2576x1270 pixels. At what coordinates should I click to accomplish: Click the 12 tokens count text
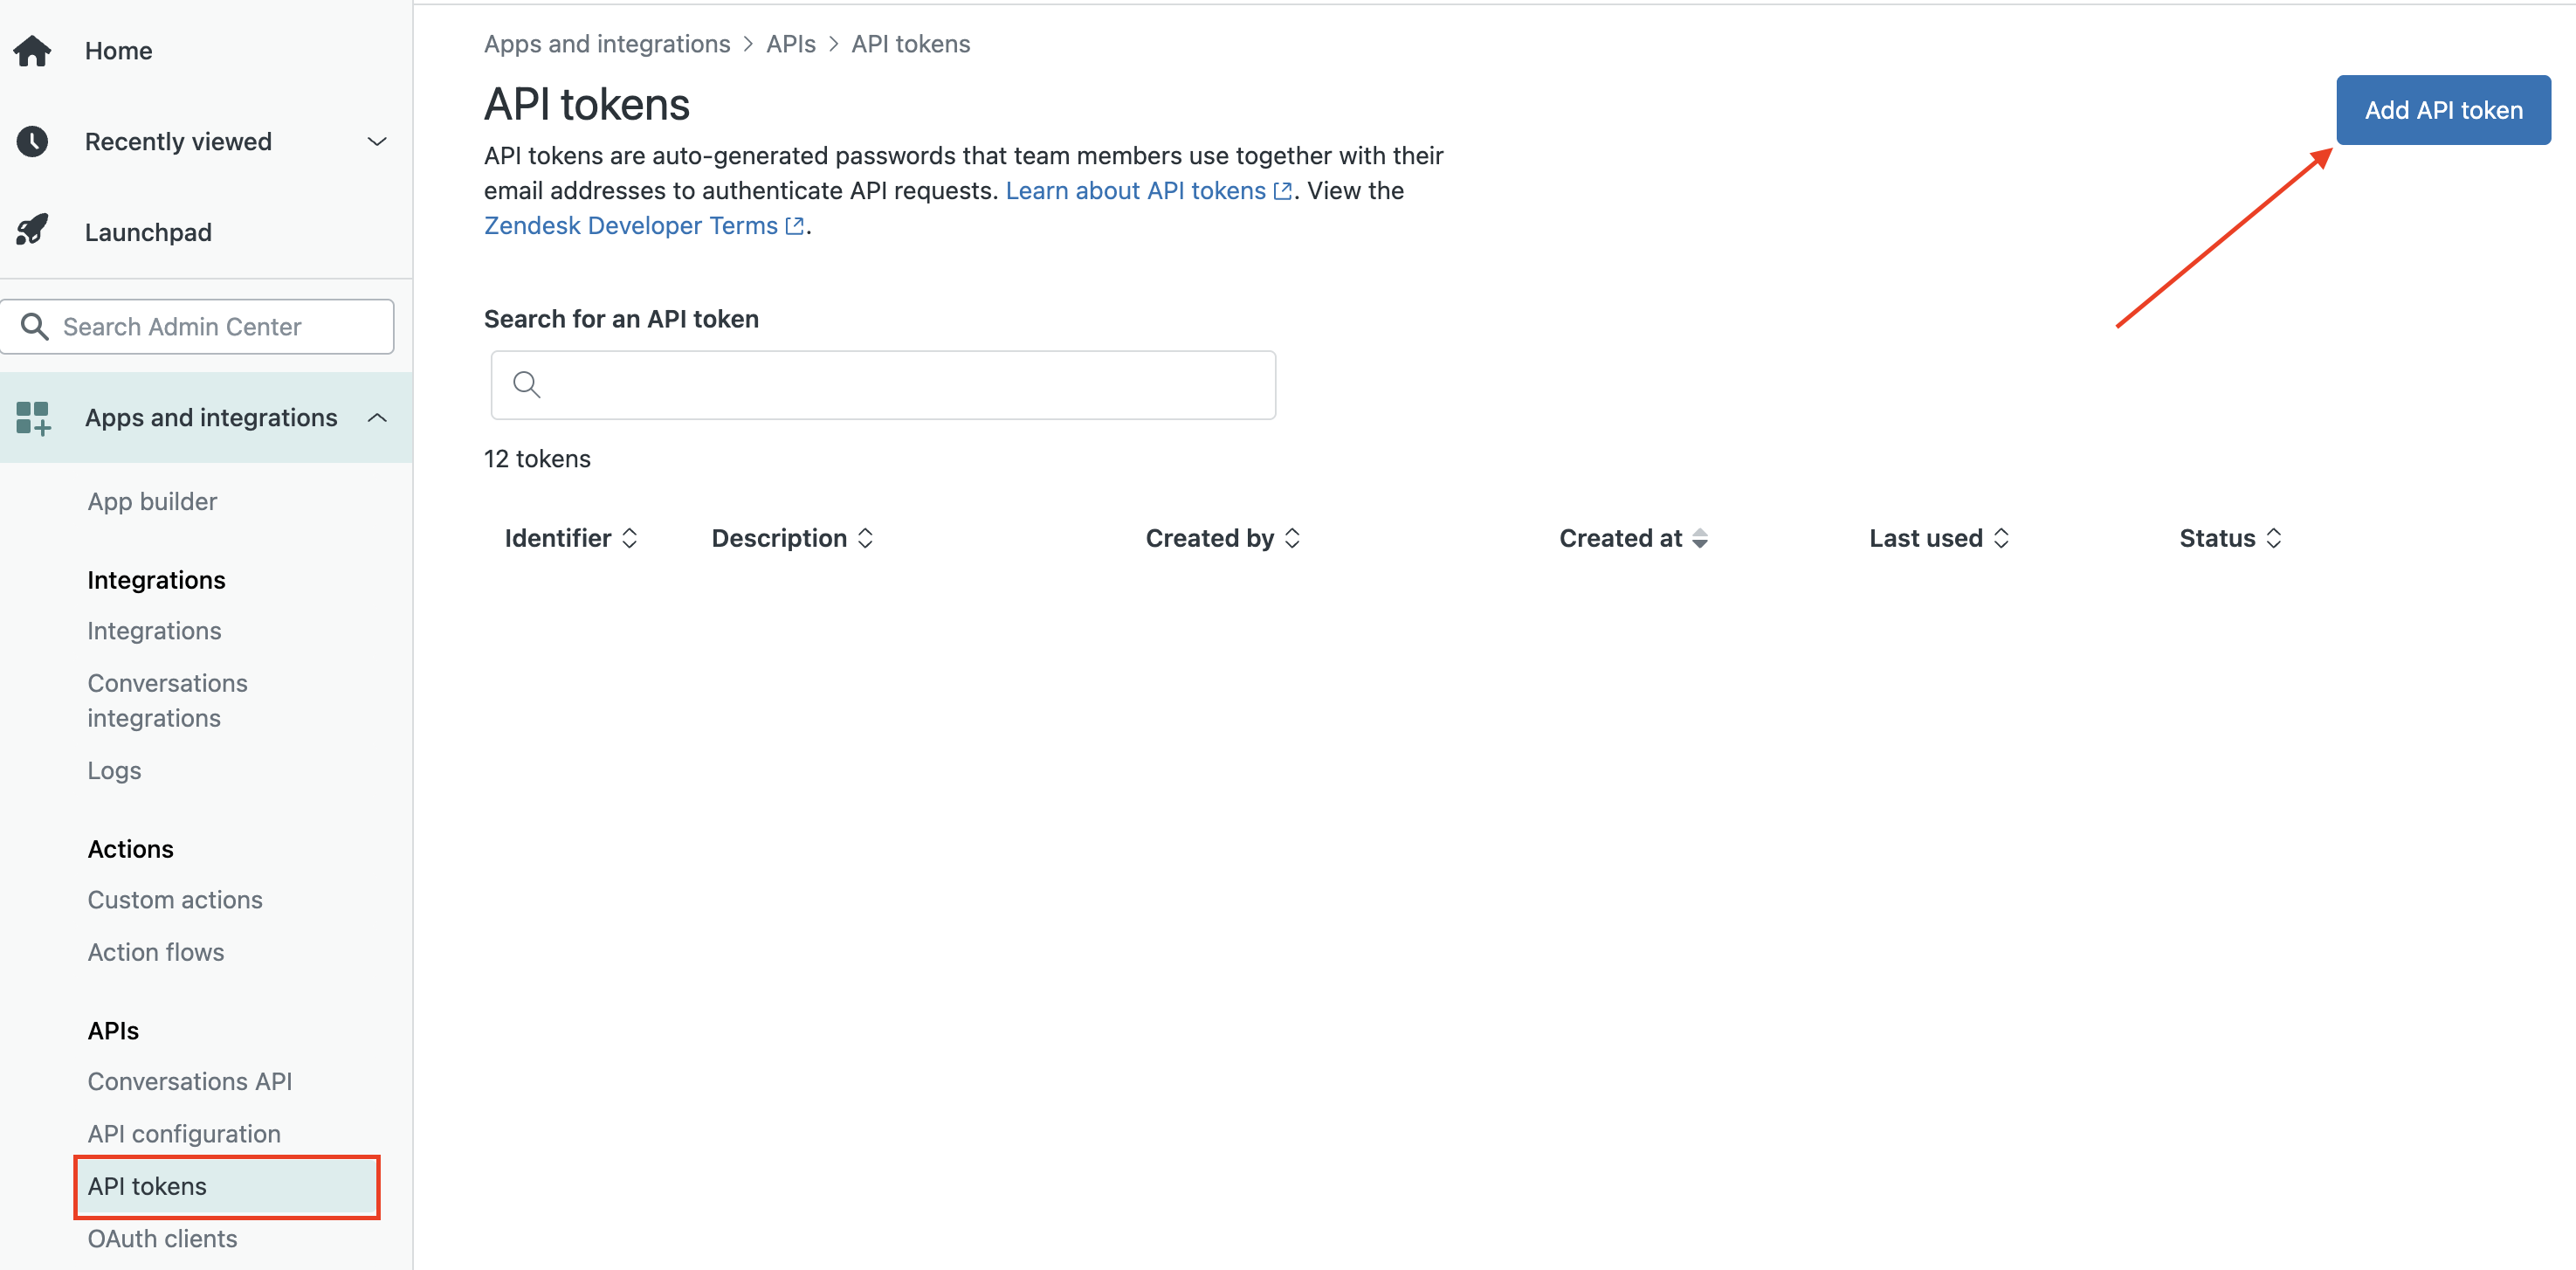537,458
